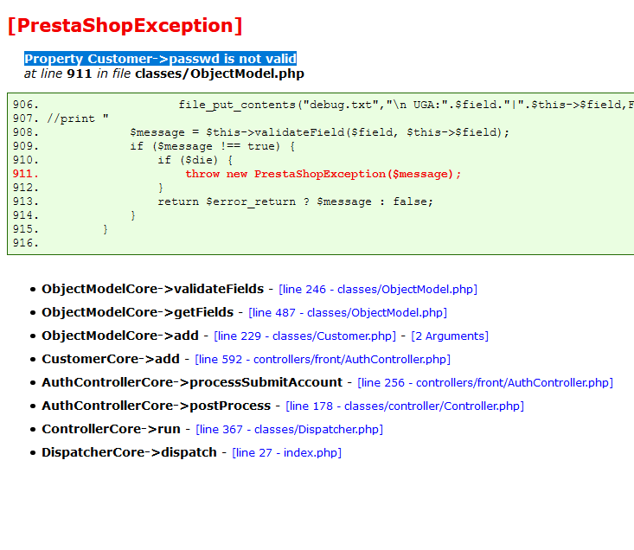The width and height of the screenshot is (634, 550).
Task: Click red line 911 throw statement
Action: [x=323, y=174]
